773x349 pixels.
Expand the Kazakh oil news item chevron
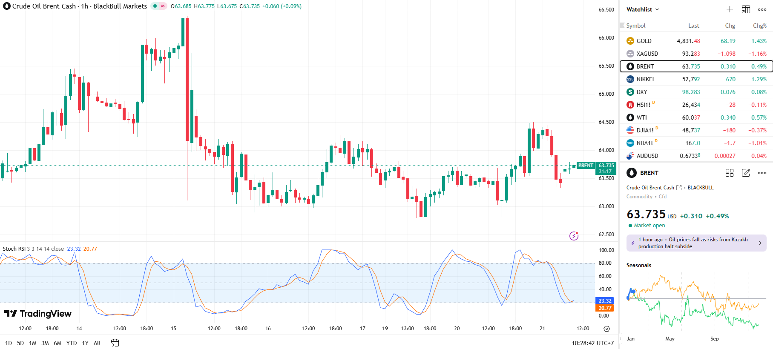coord(760,243)
